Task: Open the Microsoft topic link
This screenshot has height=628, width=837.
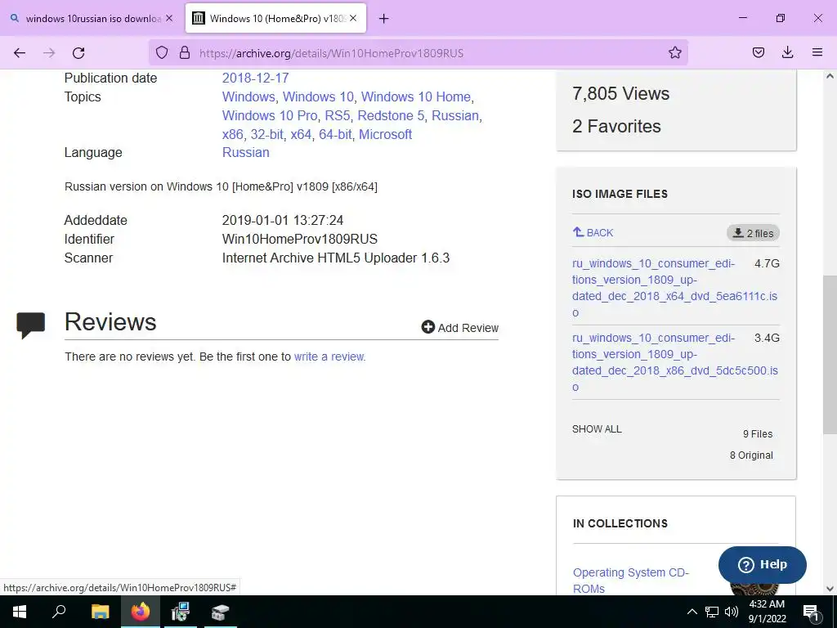Action: tap(386, 134)
